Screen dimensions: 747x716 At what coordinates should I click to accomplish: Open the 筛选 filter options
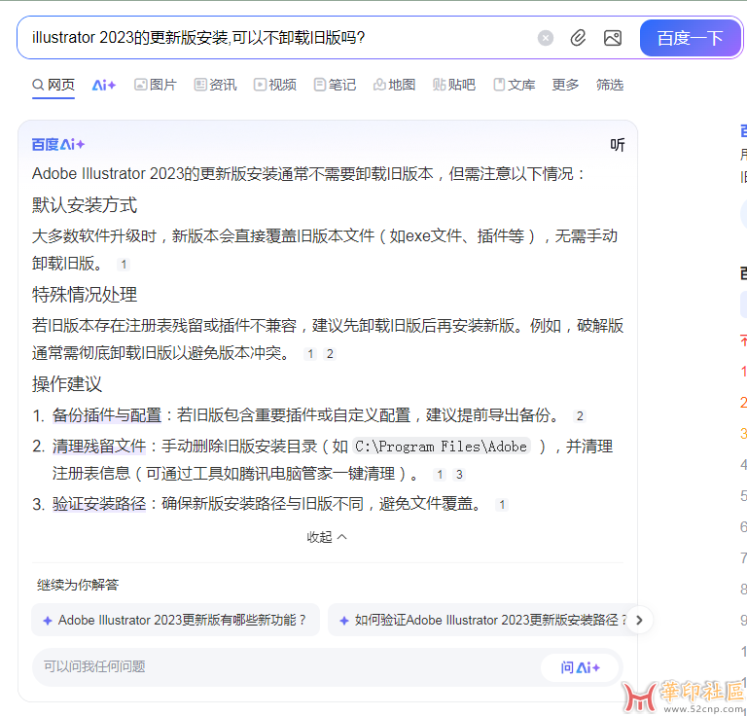(610, 85)
